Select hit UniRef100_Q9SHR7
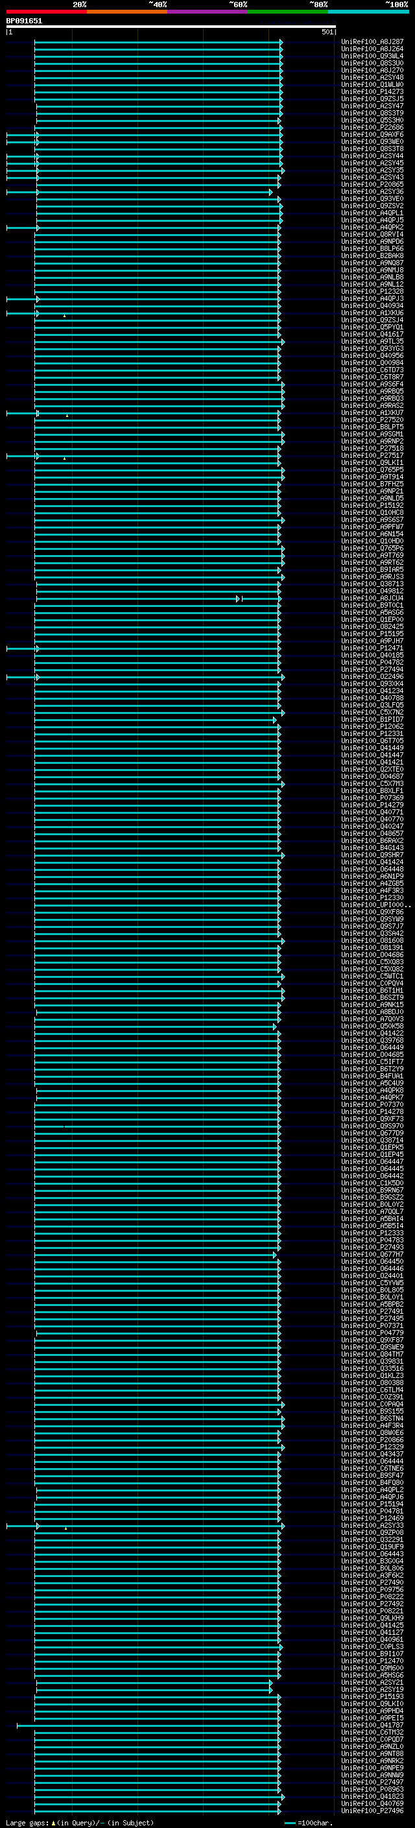The height and width of the screenshot is (1828, 415). [372, 855]
